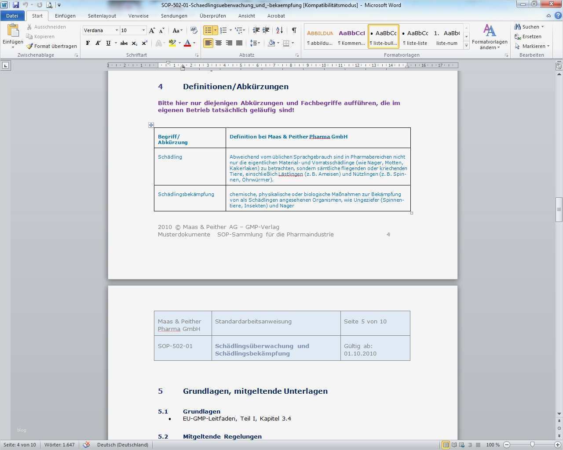Viewport: 563px width, 450px height.
Task: Toggle superscript formatting
Action: tap(144, 43)
